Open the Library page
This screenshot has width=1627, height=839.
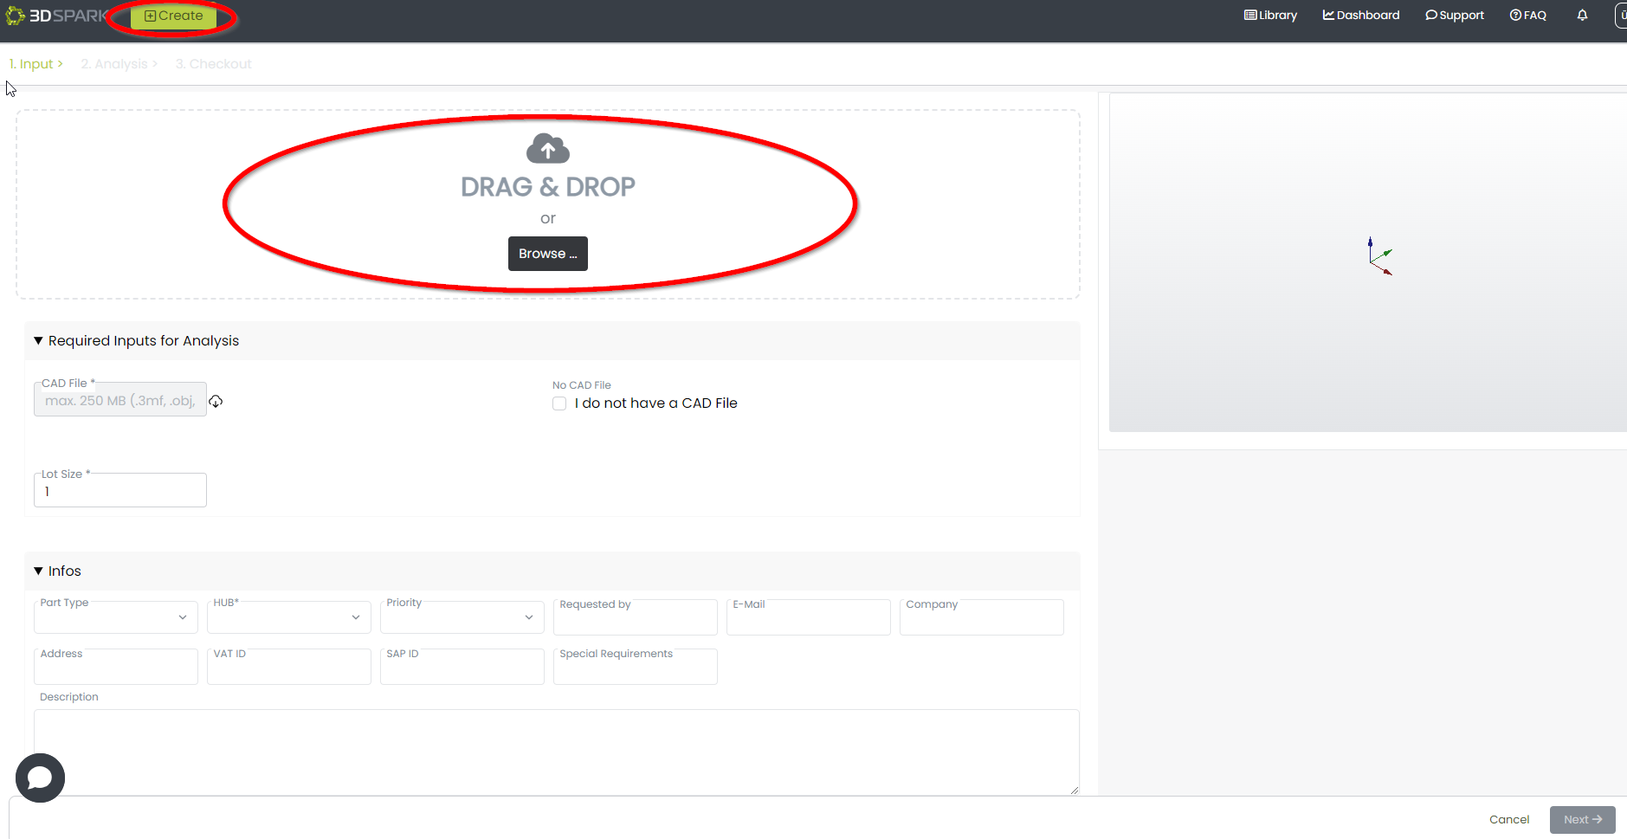[x=1270, y=16]
